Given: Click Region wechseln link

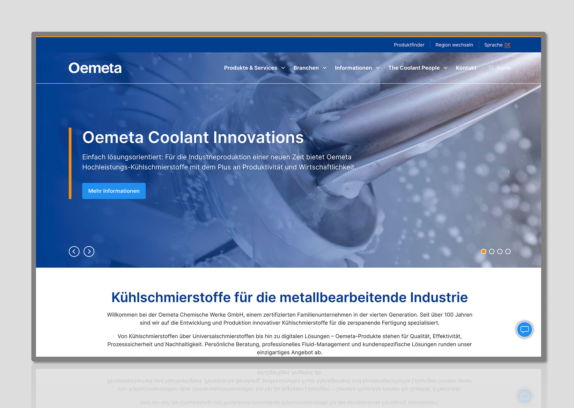Looking at the screenshot, I should coord(454,45).
